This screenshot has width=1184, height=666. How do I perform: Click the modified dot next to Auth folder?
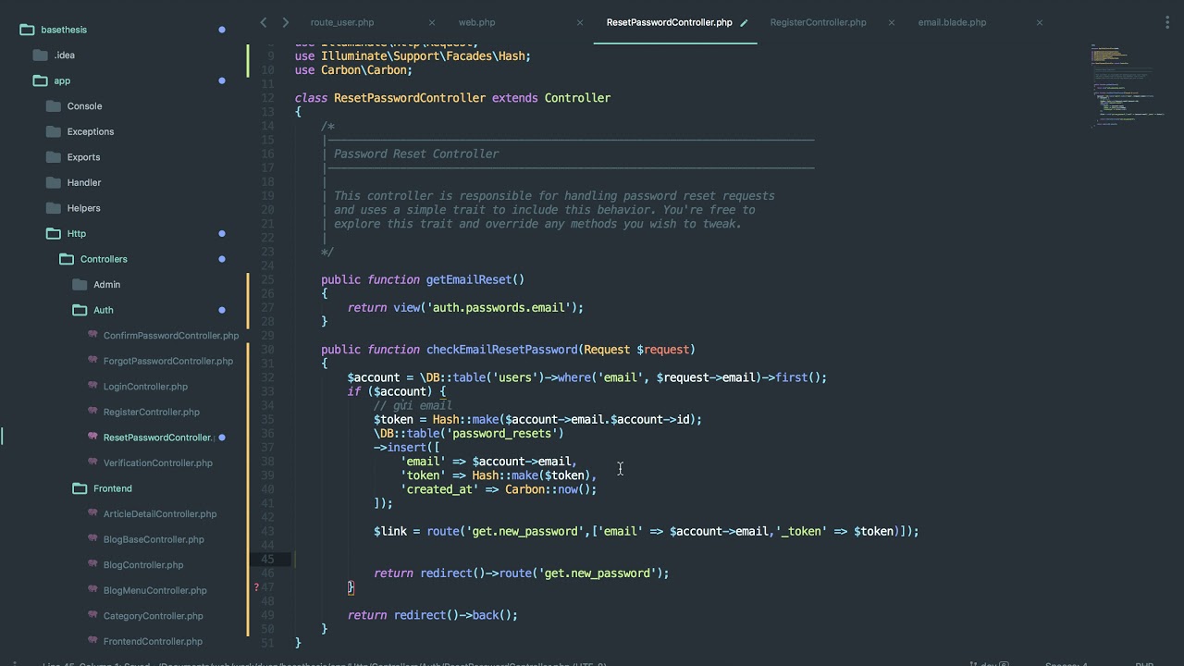(222, 310)
